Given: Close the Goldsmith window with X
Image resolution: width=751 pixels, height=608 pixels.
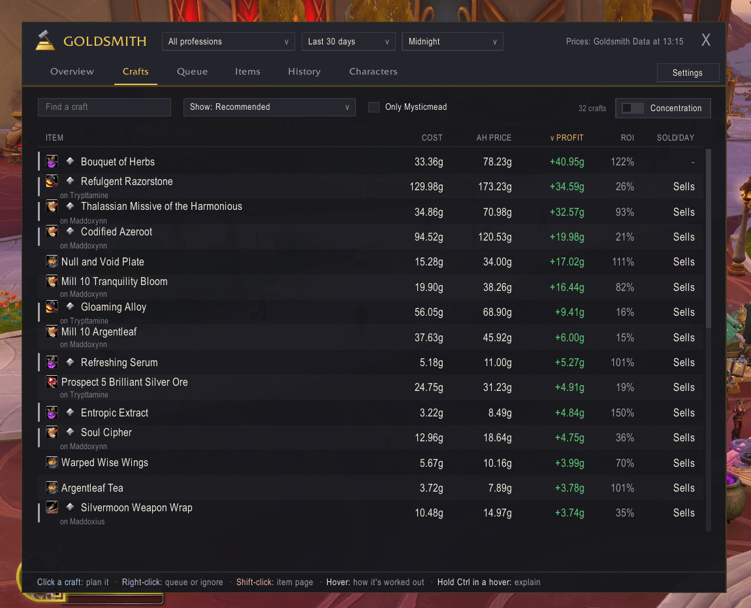Looking at the screenshot, I should click(706, 41).
